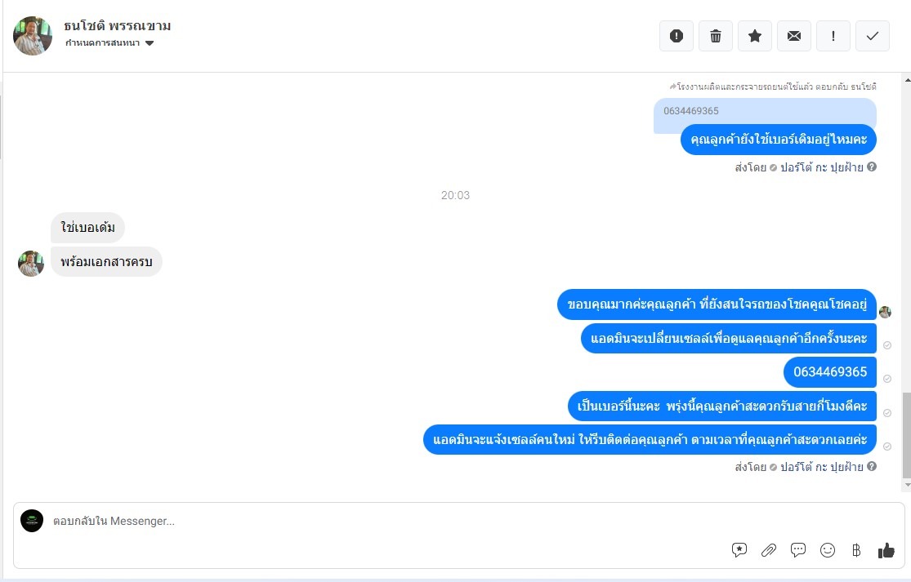
Task: Star this conversation as follow up
Action: pos(755,36)
